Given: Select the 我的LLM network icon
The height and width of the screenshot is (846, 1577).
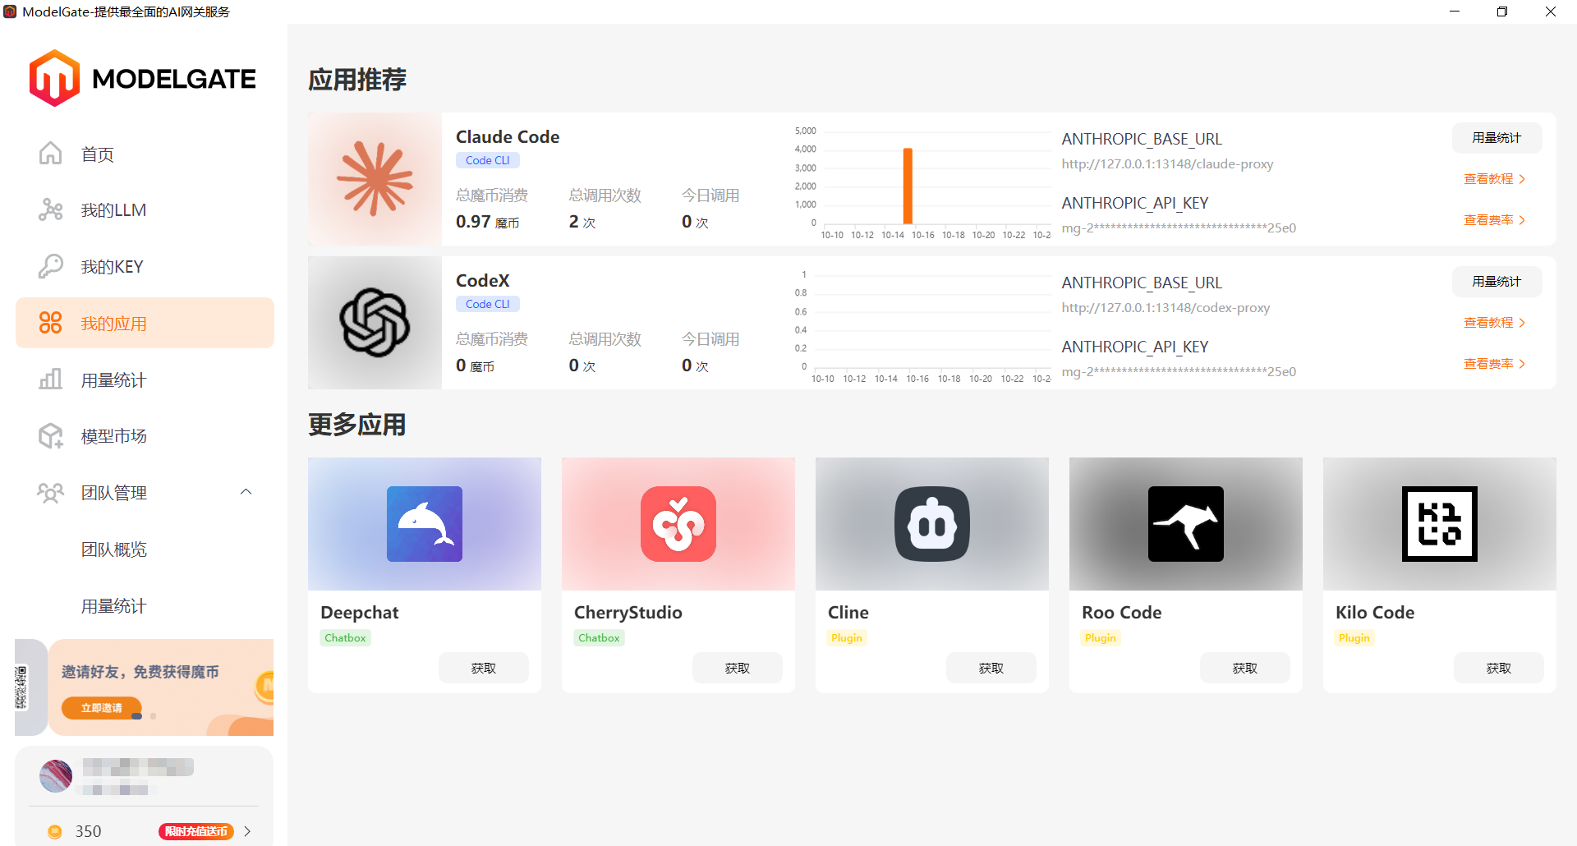Looking at the screenshot, I should coord(51,210).
